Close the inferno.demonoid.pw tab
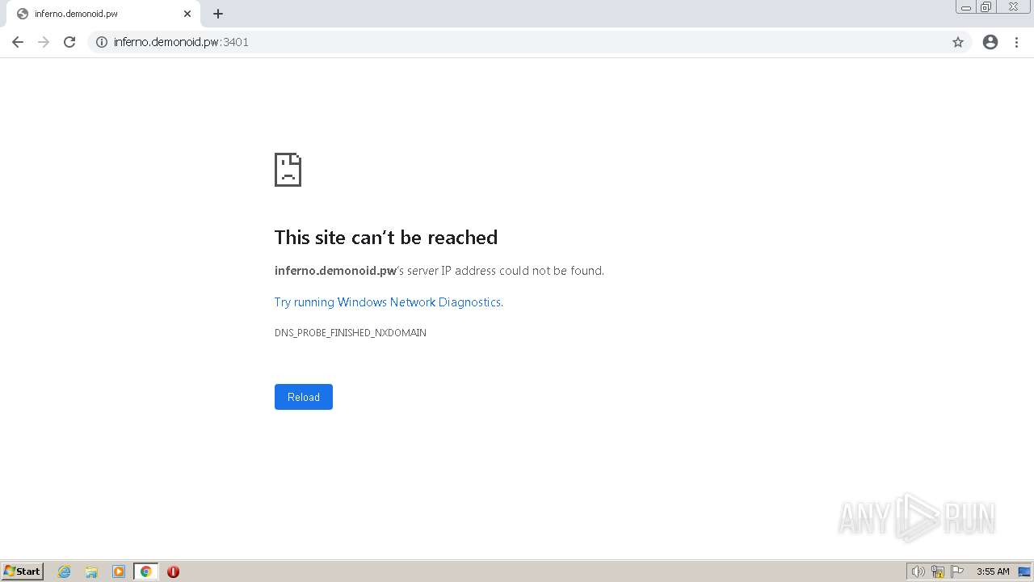Viewport: 1034px width, 582px height. (187, 14)
